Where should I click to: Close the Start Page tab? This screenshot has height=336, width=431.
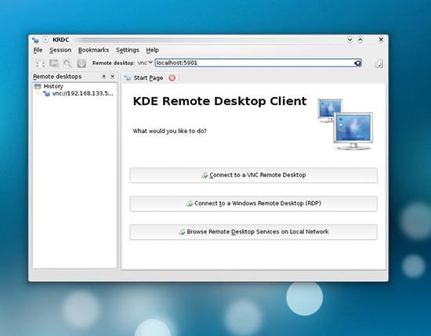click(172, 78)
